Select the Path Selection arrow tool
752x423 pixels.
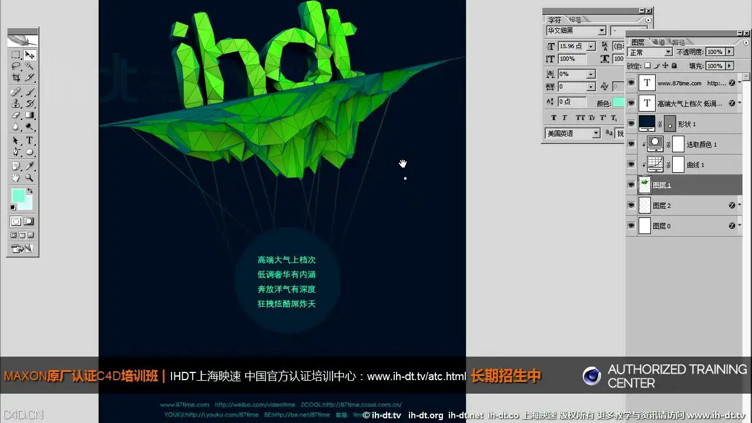tap(16, 141)
